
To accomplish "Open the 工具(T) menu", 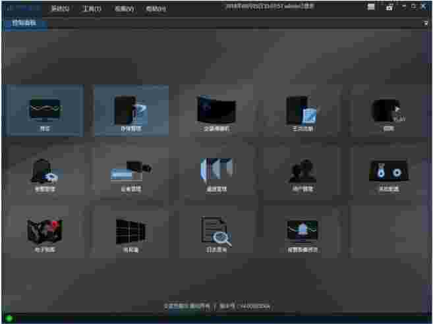I will coord(92,9).
